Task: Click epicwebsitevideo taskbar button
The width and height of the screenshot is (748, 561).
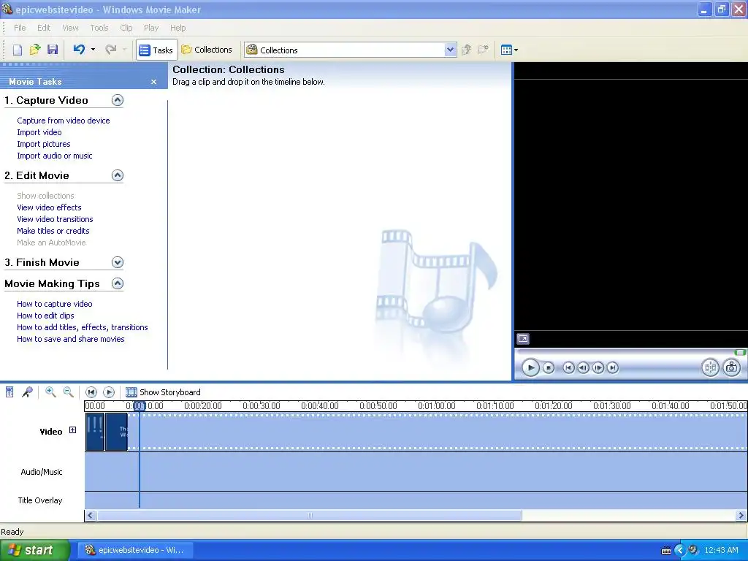Action: [135, 550]
